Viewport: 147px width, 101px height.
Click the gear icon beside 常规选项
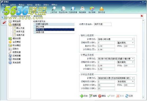(10, 21)
